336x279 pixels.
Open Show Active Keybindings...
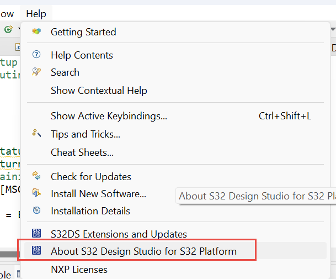point(175,116)
